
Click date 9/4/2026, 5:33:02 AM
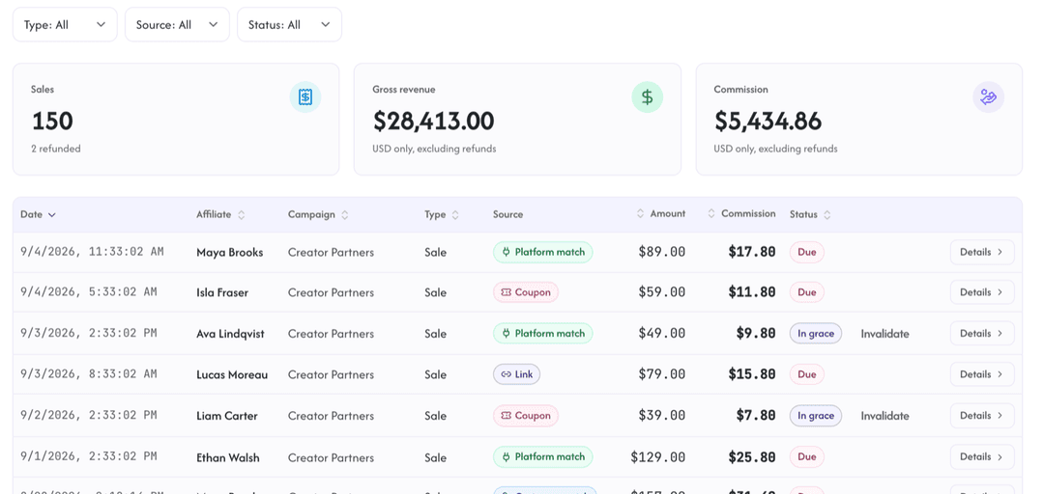point(89,292)
